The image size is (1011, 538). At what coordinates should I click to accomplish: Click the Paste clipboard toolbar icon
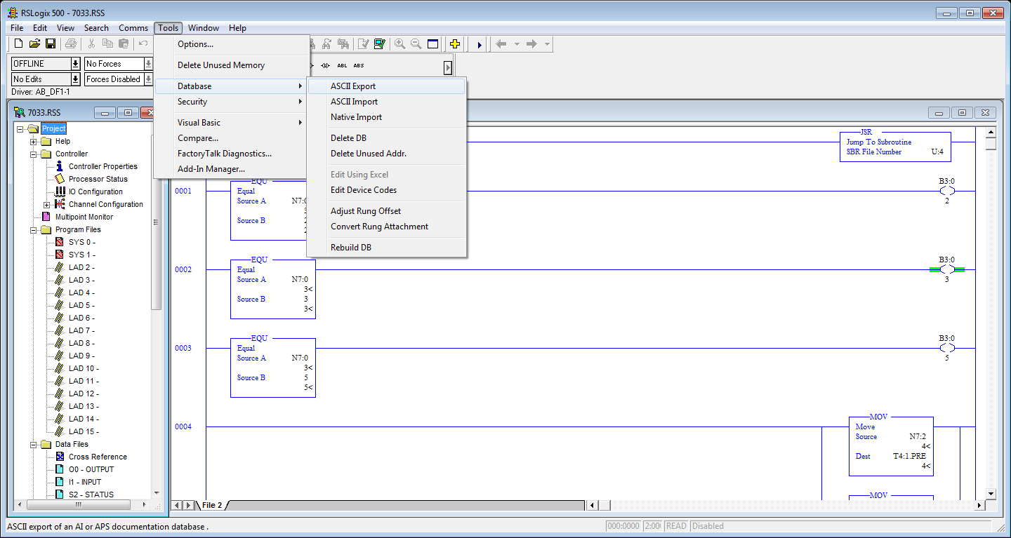coord(124,43)
